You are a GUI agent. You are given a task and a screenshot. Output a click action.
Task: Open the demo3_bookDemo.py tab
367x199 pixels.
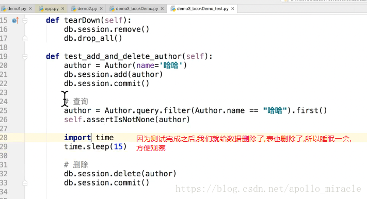coord(137,9)
